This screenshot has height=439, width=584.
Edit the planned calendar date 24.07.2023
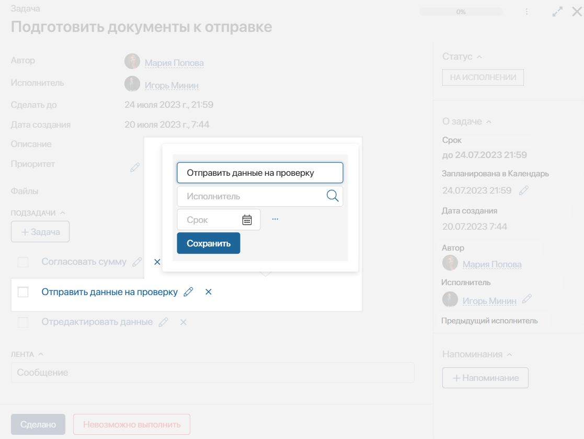(524, 190)
